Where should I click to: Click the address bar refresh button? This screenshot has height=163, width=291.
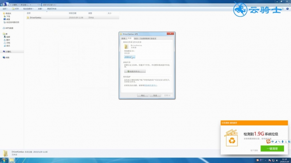click(x=40, y=5)
